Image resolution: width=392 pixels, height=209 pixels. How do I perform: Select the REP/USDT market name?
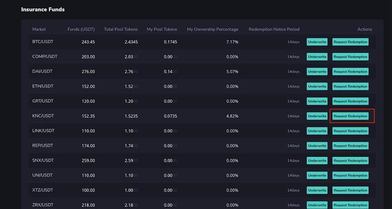tap(43, 146)
